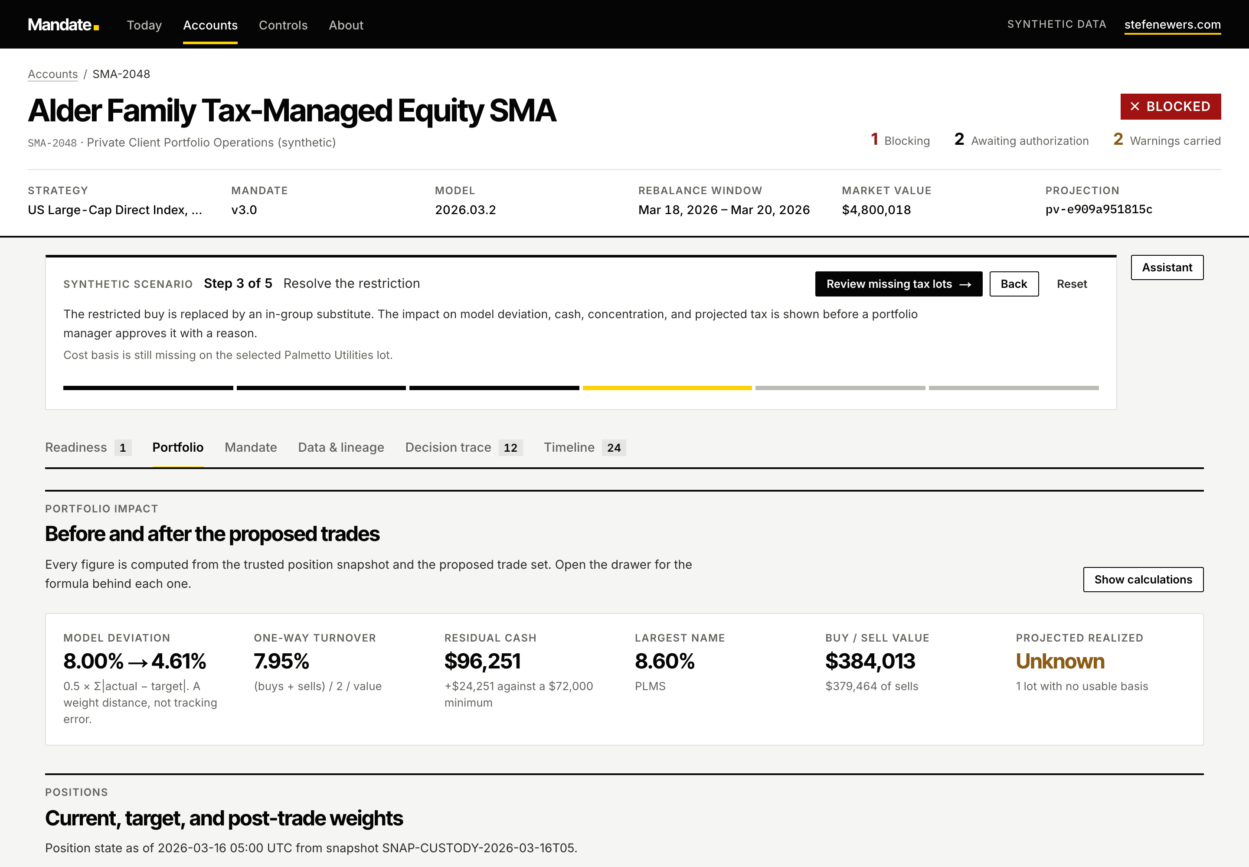Click the projection ID pv-e909a951815c
This screenshot has height=867, width=1249.
pos(1099,210)
